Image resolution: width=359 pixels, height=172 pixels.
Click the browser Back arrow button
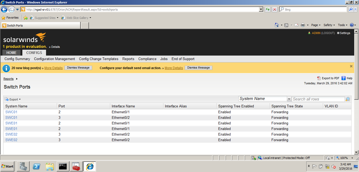[4, 9]
